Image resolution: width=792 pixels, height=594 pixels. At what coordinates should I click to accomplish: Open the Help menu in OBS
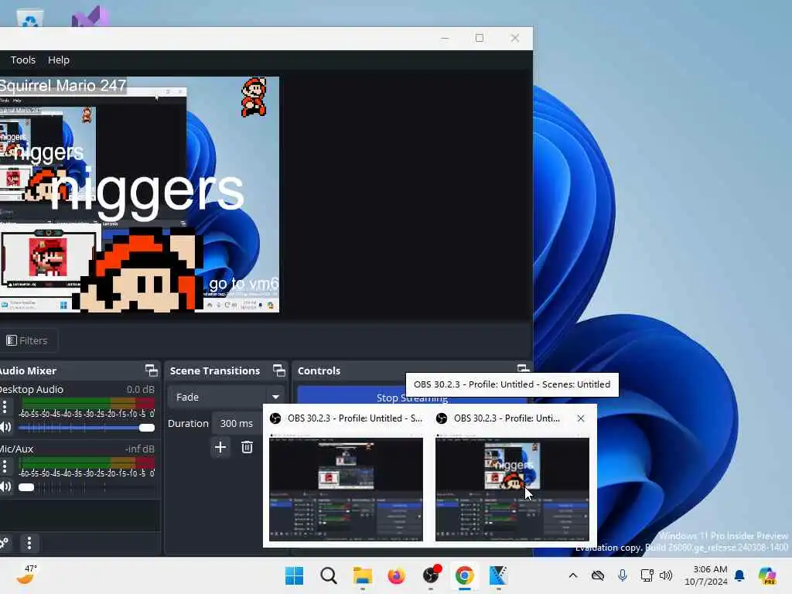pos(59,60)
